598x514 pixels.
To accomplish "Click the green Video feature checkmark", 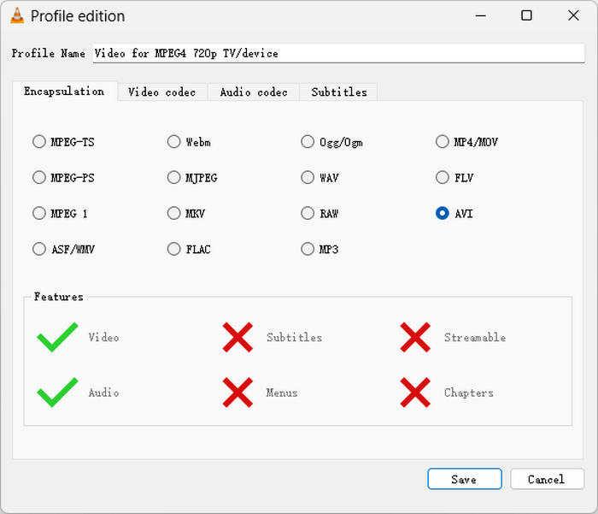I will [x=57, y=337].
